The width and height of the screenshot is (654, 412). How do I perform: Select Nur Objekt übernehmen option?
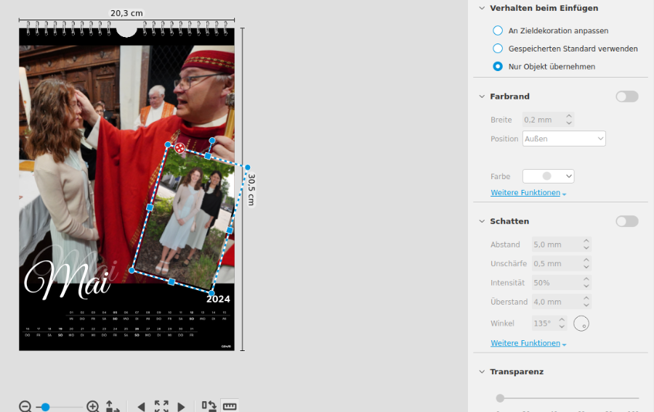coord(498,66)
